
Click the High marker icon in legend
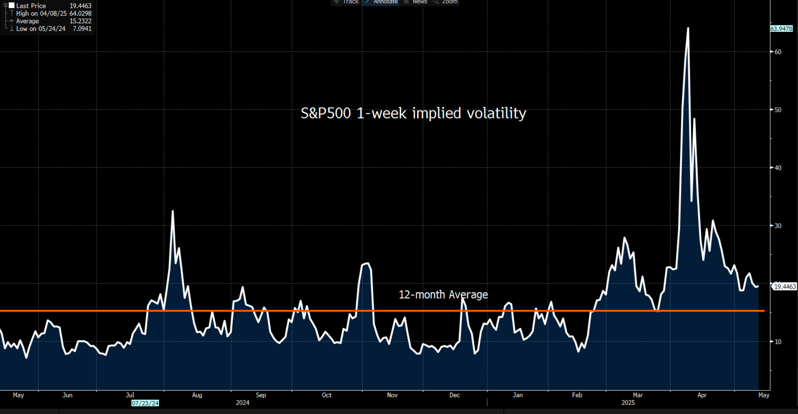12,13
